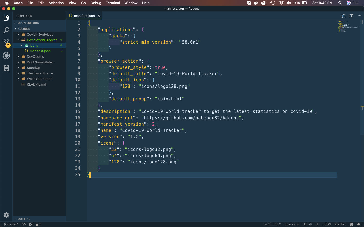Viewport: 364px width, 227px height.
Task: Click the battery status icon
Action: click(x=304, y=3)
